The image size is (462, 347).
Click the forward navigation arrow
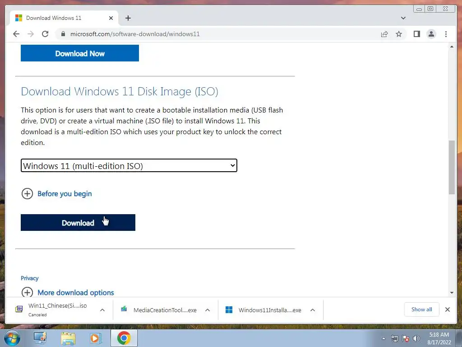click(31, 34)
